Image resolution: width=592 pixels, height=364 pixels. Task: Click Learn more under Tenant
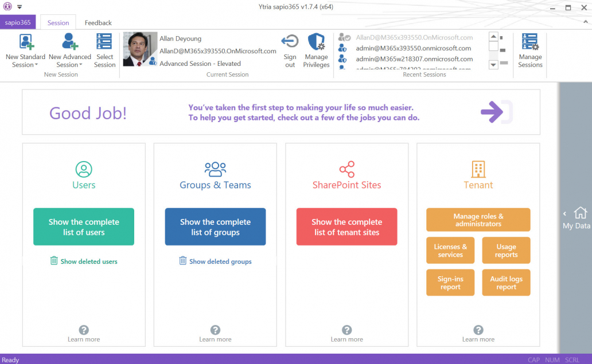point(478,339)
